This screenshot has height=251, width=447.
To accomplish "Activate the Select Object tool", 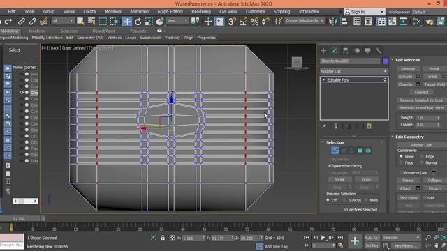I will [x=80, y=22].
